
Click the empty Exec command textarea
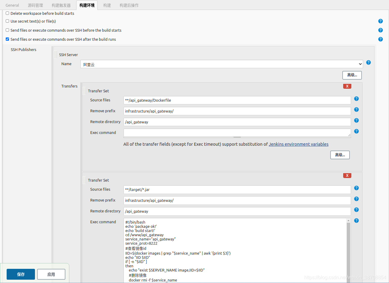[237, 133]
